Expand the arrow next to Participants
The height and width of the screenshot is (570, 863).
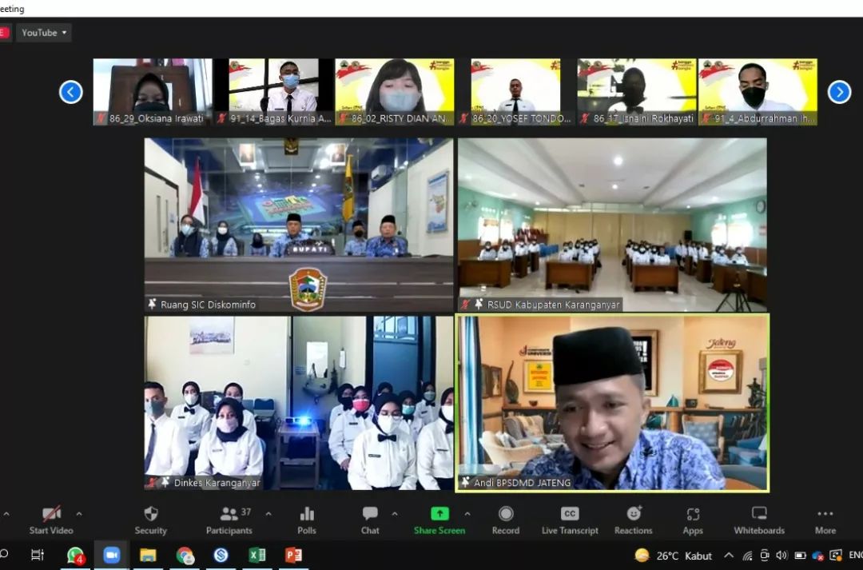pyautogui.click(x=268, y=513)
